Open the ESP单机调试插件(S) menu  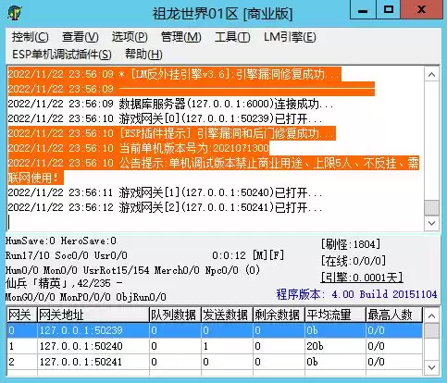[62, 55]
